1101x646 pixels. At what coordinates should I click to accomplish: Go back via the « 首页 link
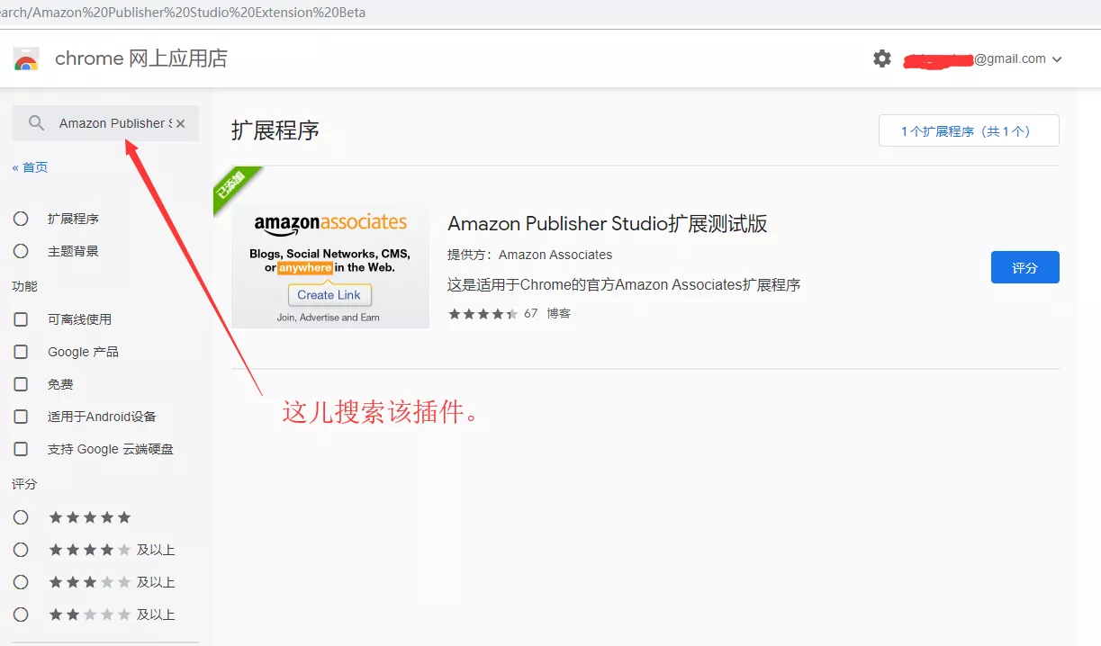click(30, 167)
